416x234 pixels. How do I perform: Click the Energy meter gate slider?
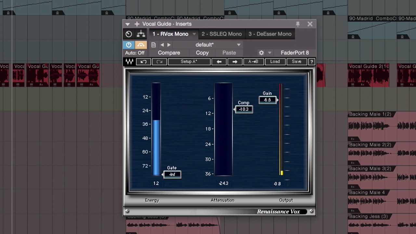pyautogui.click(x=156, y=129)
